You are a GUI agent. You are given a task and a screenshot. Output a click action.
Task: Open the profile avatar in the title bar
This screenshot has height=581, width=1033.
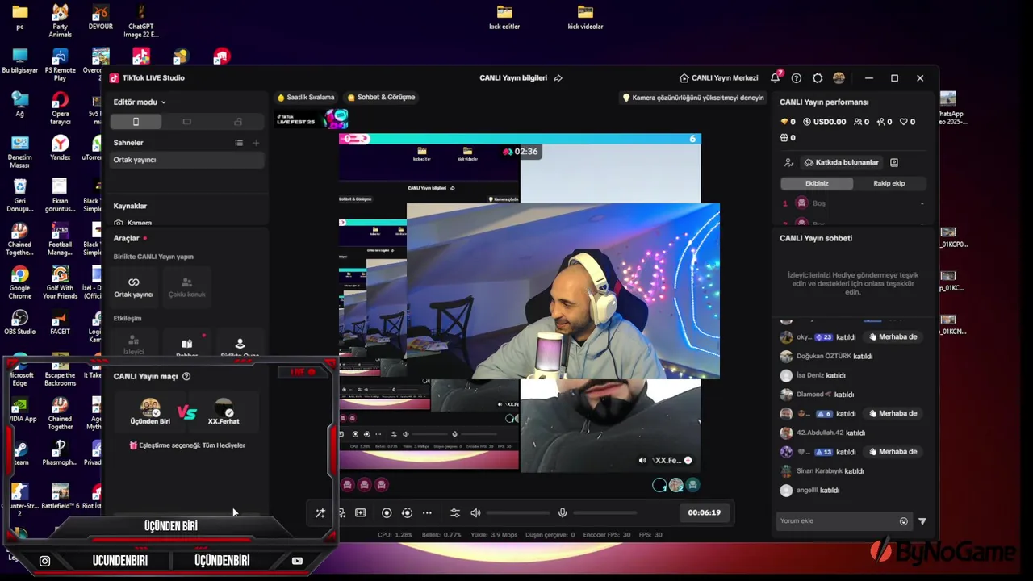(839, 78)
